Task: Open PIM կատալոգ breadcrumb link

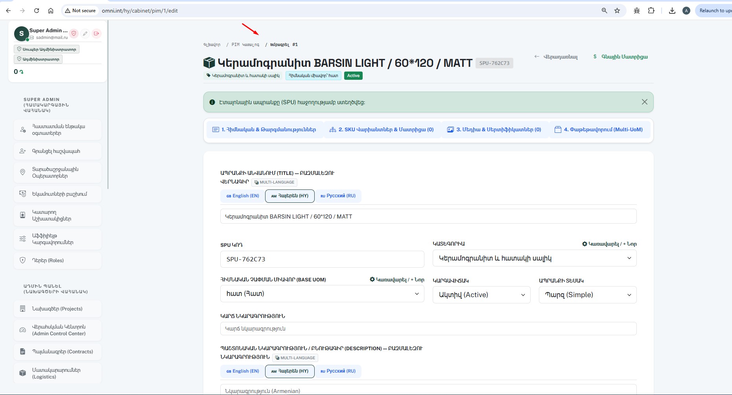Action: tap(245, 45)
